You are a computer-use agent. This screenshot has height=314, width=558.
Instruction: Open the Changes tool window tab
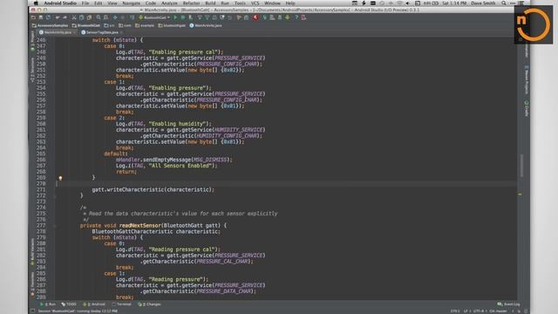point(149,304)
